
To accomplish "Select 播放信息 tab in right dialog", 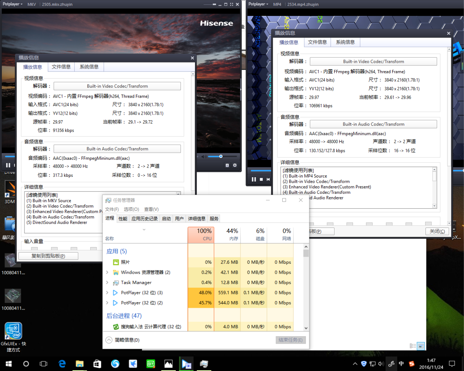I will (x=289, y=42).
